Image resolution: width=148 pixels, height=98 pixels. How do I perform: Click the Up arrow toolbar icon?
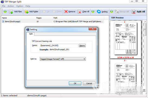(x=44, y=12)
